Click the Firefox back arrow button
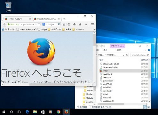158x115 pixels. 4,24
